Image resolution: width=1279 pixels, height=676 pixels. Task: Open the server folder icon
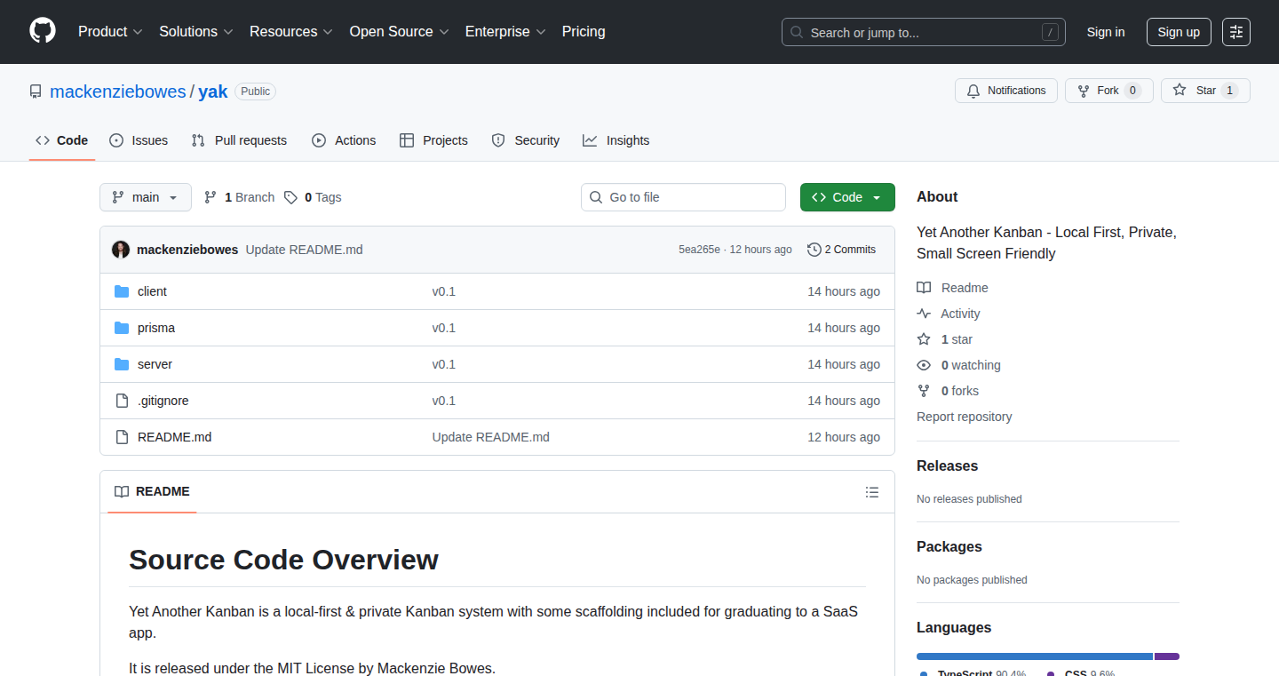(x=122, y=364)
